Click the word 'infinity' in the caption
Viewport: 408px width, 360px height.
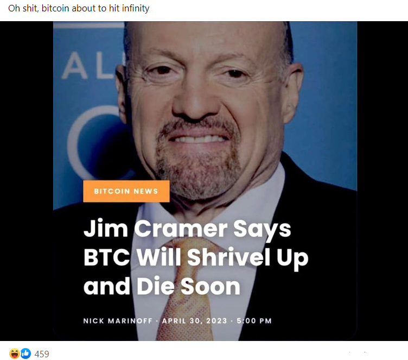[136, 8]
